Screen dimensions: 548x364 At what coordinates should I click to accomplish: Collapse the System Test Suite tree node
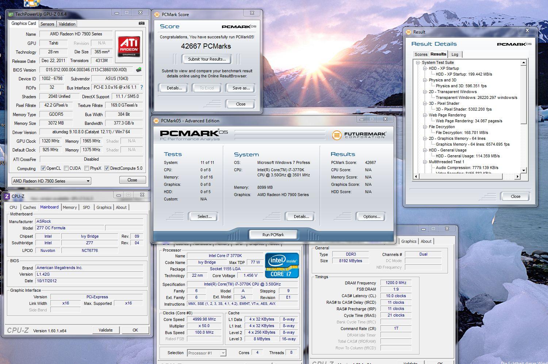pos(418,62)
